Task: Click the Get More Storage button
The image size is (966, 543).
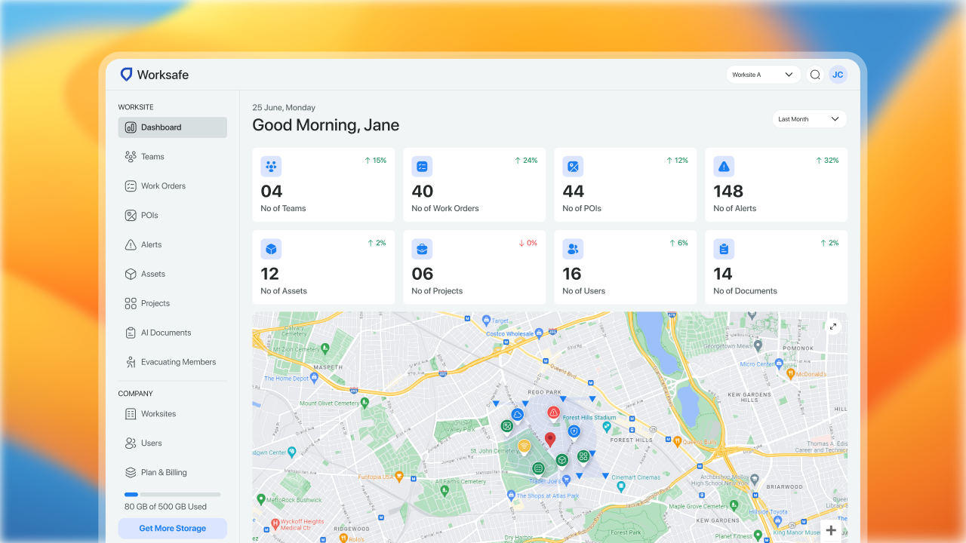Action: click(172, 528)
